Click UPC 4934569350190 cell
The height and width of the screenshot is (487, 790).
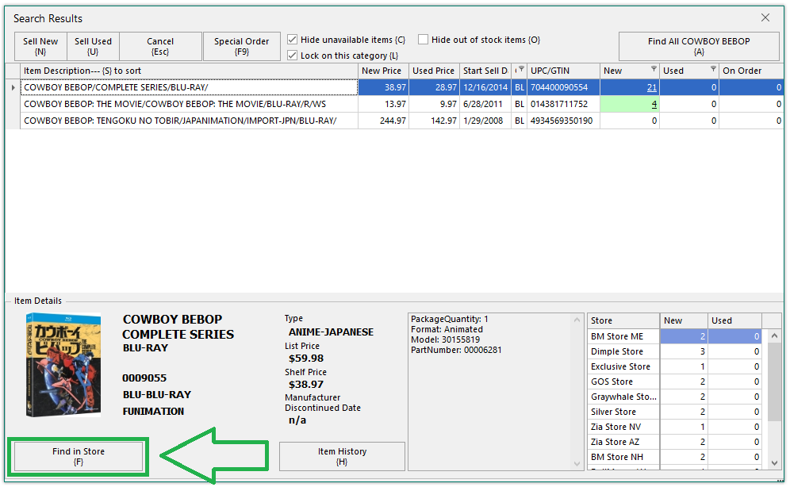tap(563, 121)
